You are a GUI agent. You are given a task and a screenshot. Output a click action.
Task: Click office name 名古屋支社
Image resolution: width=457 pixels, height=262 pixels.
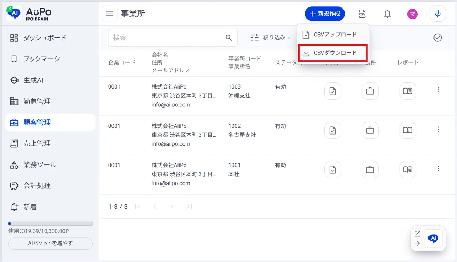pyautogui.click(x=242, y=135)
